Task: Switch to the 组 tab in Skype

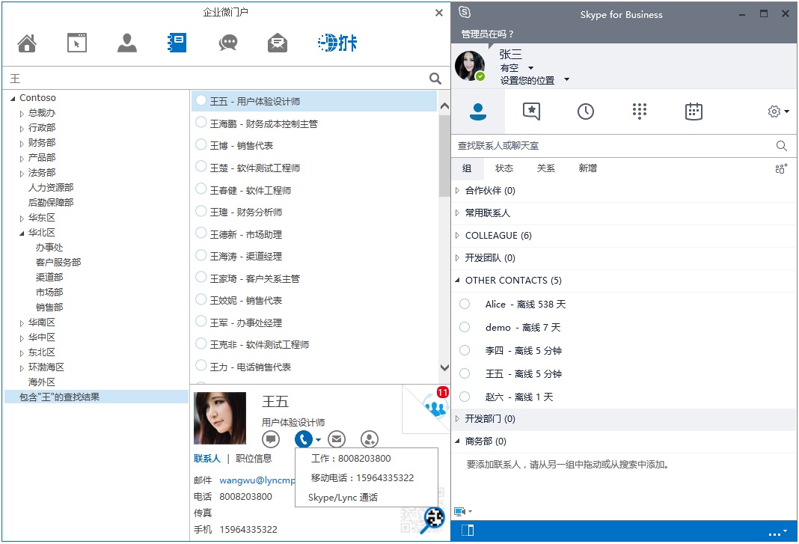Action: pyautogui.click(x=467, y=168)
